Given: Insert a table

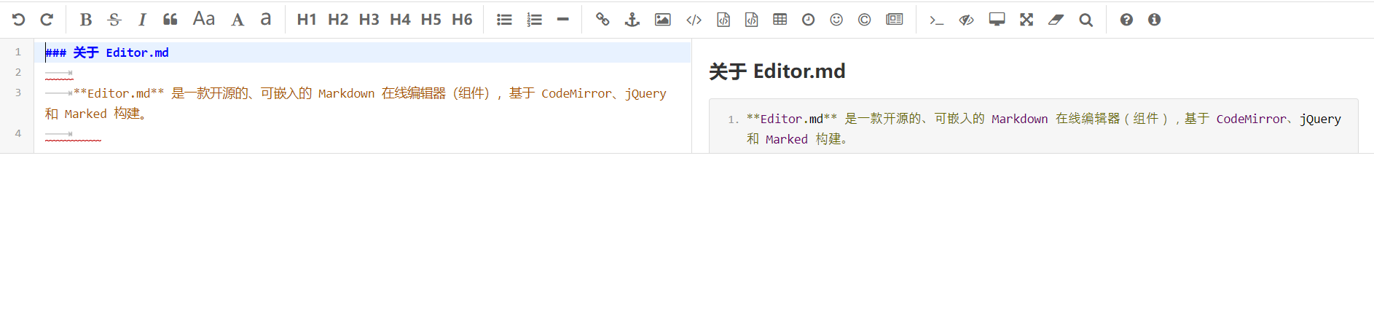Looking at the screenshot, I should click(x=780, y=20).
